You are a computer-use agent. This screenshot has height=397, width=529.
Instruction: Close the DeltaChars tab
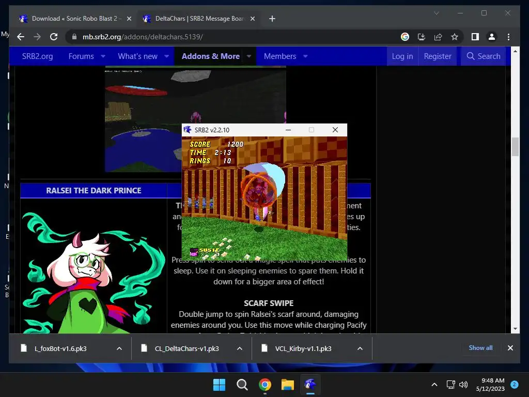click(252, 19)
